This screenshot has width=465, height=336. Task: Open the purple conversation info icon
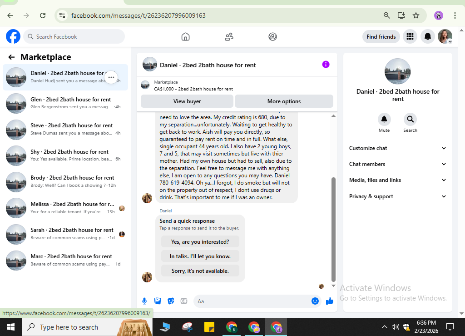pos(326,65)
